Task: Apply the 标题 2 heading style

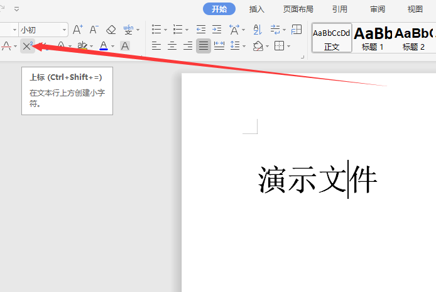Action: tap(414, 38)
